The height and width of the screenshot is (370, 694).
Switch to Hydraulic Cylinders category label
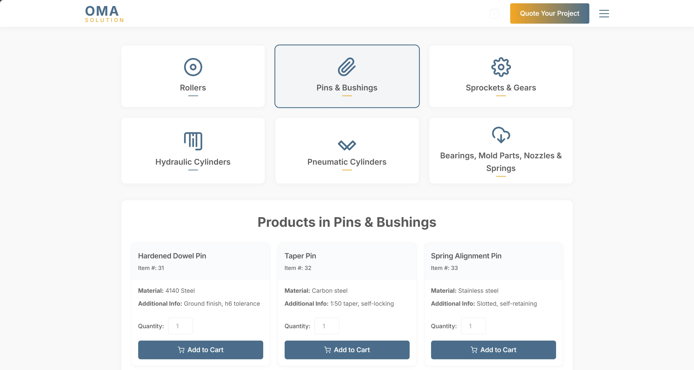(x=193, y=162)
